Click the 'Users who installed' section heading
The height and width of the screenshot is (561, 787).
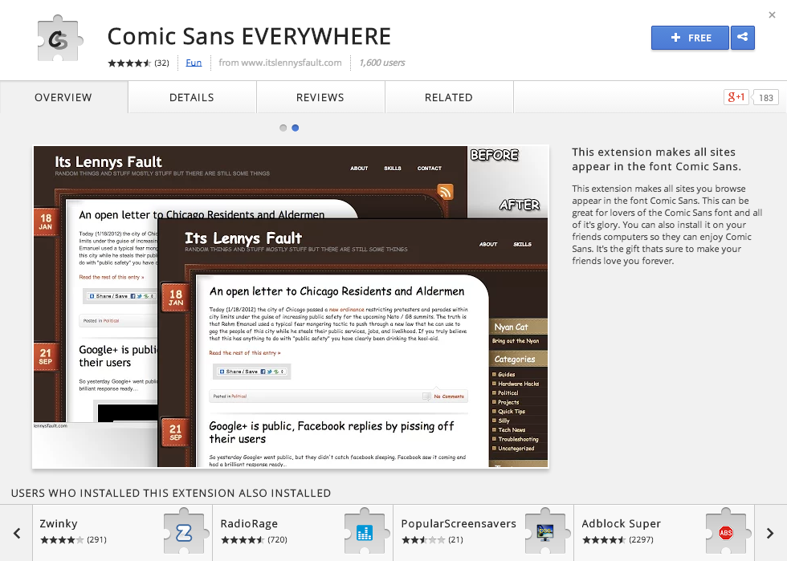click(170, 494)
